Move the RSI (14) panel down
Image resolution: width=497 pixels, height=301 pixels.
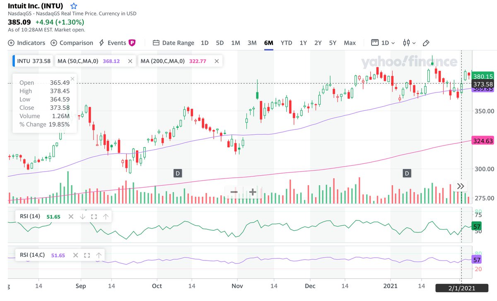(82, 216)
